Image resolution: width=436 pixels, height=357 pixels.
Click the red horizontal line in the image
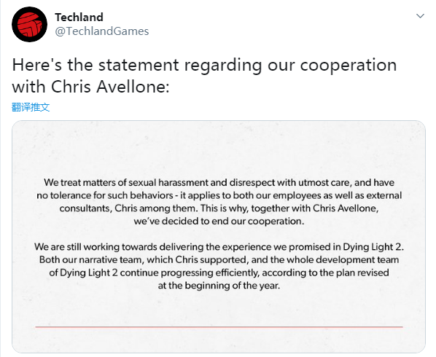219,327
